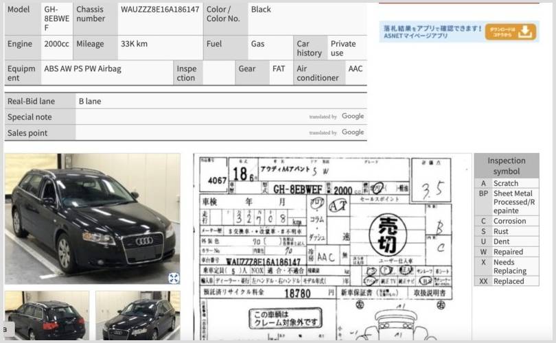556x343 pixels.
Task: Open the handwritten auction sheet image
Action: (x=332, y=247)
